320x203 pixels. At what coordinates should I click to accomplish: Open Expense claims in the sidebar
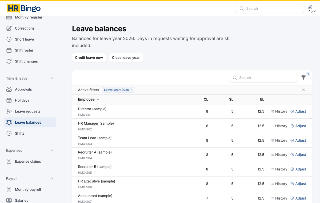pyautogui.click(x=30, y=161)
